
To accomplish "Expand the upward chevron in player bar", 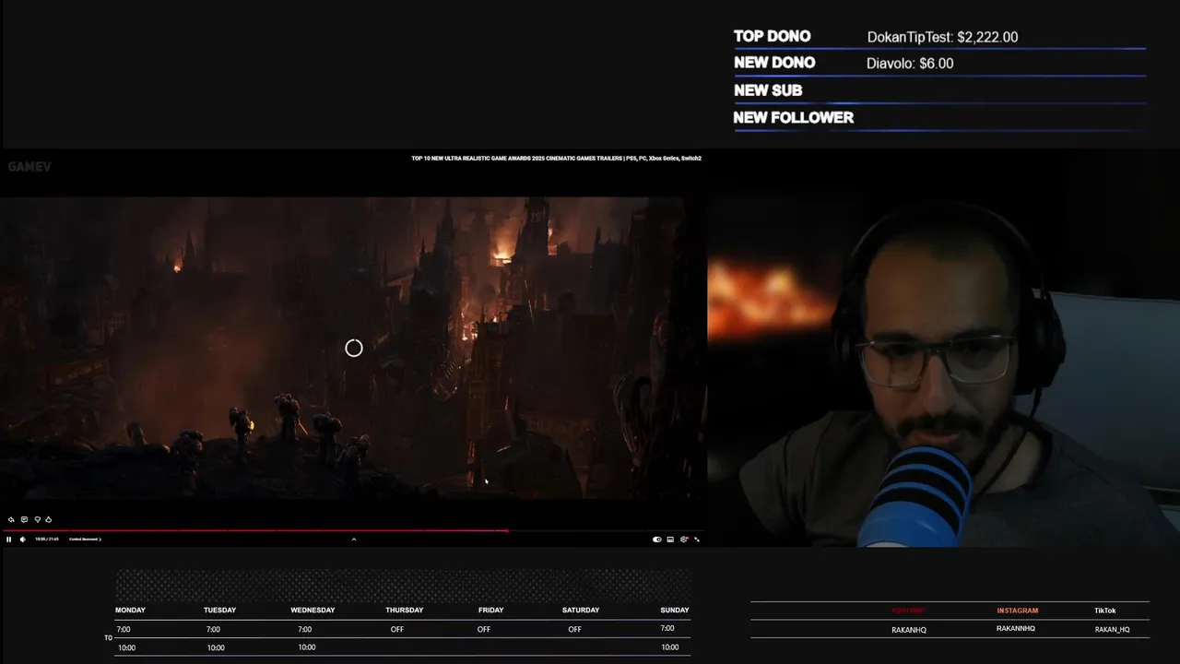I will pyautogui.click(x=354, y=539).
